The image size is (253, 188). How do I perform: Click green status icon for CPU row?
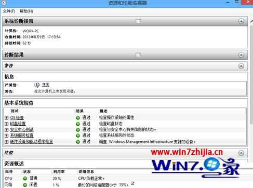coord(25,178)
